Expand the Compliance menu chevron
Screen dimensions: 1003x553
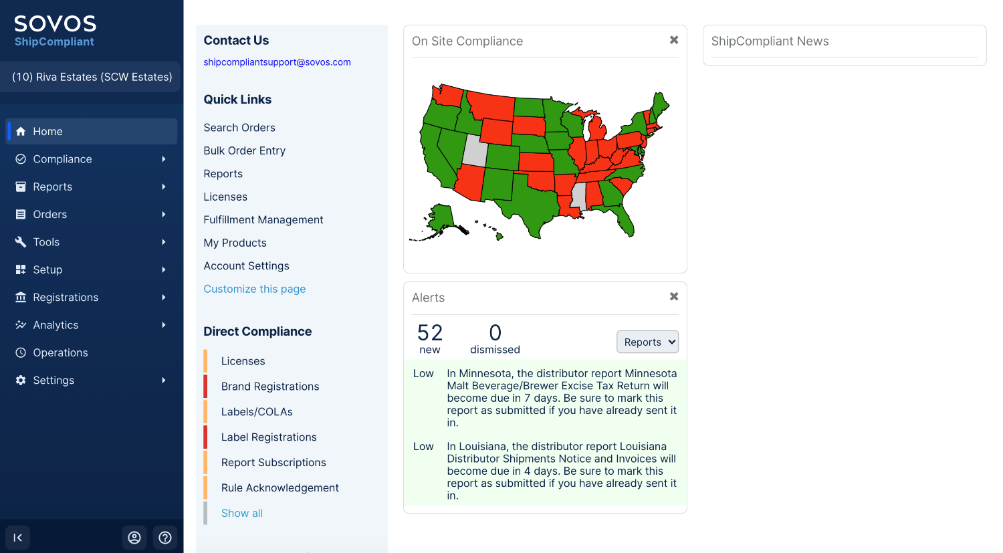(x=163, y=159)
